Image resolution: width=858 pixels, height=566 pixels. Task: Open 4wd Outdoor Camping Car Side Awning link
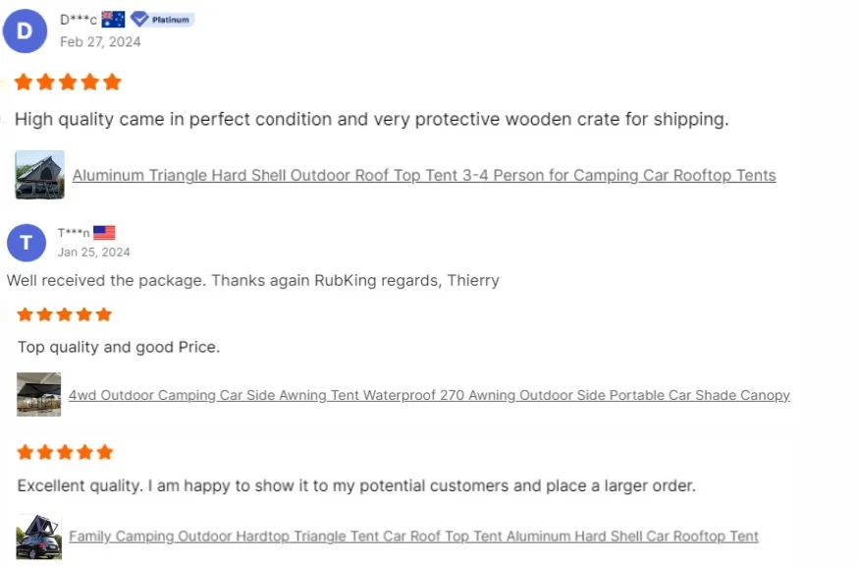click(x=429, y=395)
